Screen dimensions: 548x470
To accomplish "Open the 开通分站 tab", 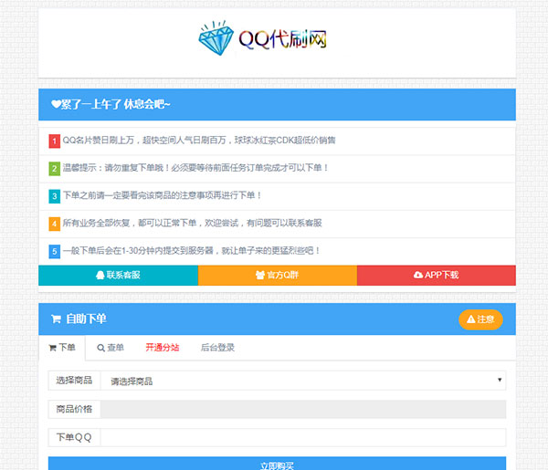I will click(x=162, y=348).
